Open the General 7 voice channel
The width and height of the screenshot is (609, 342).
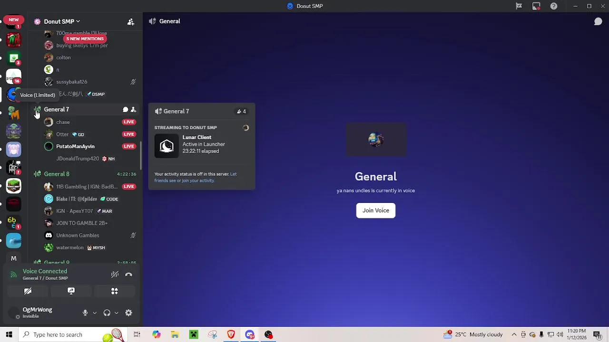coord(56,110)
